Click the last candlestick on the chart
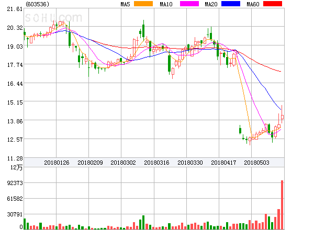The image size is (314, 230). (x=282, y=117)
